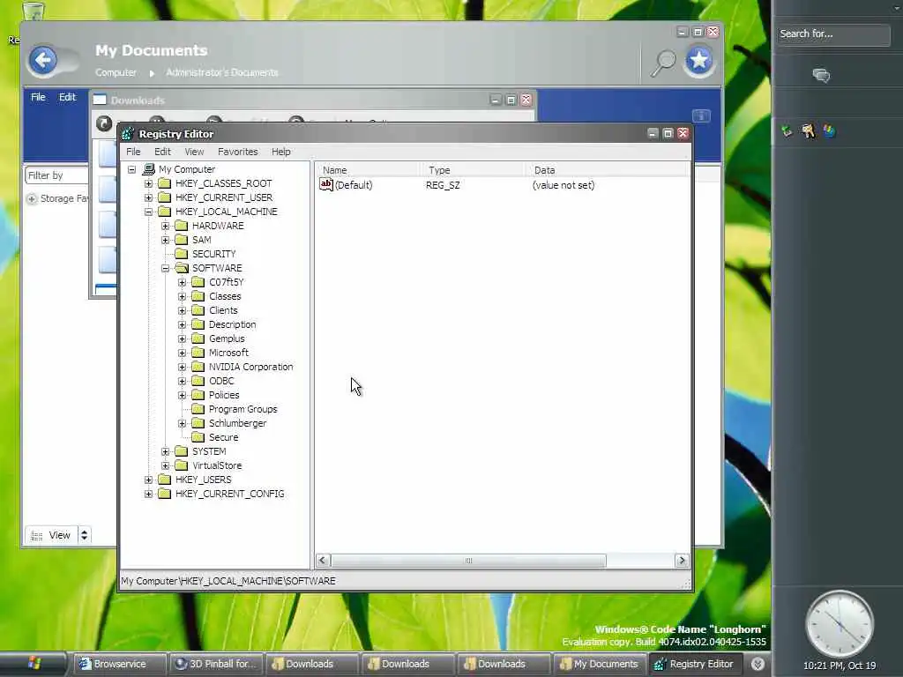Click the colorful third sidebar tray icon
Viewport: 903px width, 677px height.
(x=829, y=131)
